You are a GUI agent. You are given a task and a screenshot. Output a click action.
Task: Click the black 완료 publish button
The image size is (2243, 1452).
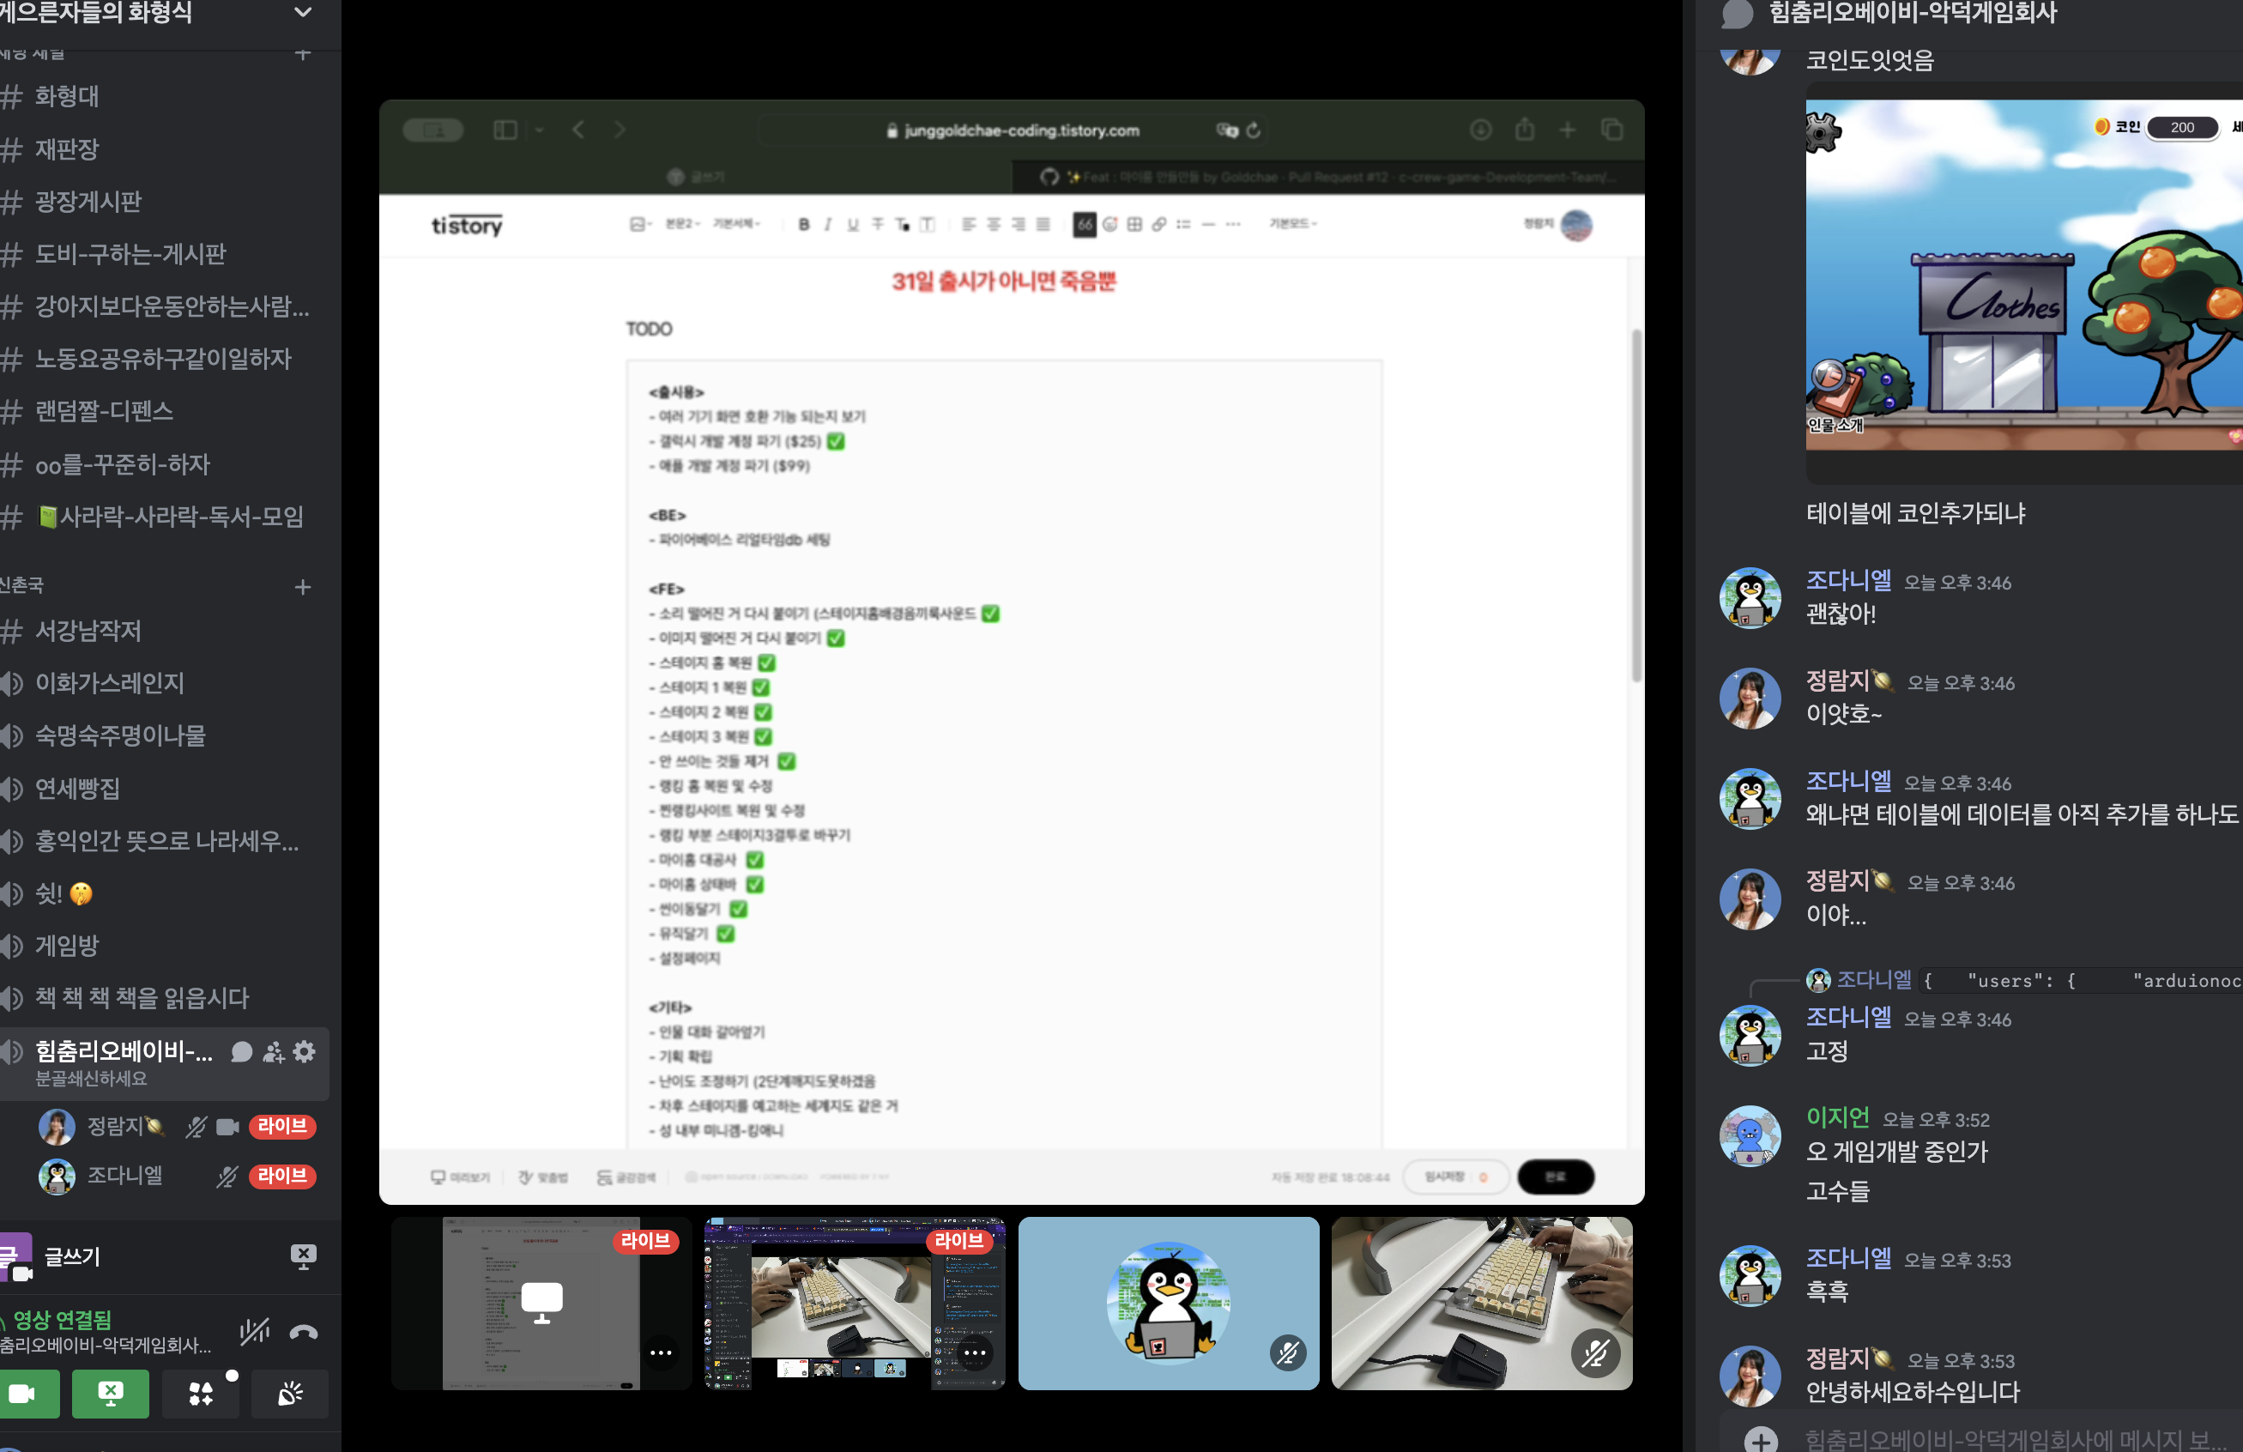coord(1555,1177)
